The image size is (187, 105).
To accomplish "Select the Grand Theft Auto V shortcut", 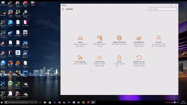I will click(x=3, y=95).
